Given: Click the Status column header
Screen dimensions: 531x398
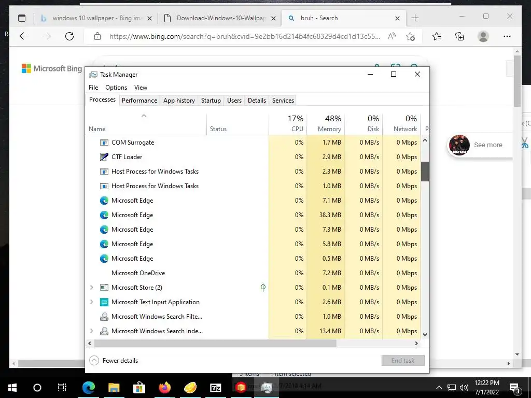Looking at the screenshot, I should pyautogui.click(x=237, y=124).
